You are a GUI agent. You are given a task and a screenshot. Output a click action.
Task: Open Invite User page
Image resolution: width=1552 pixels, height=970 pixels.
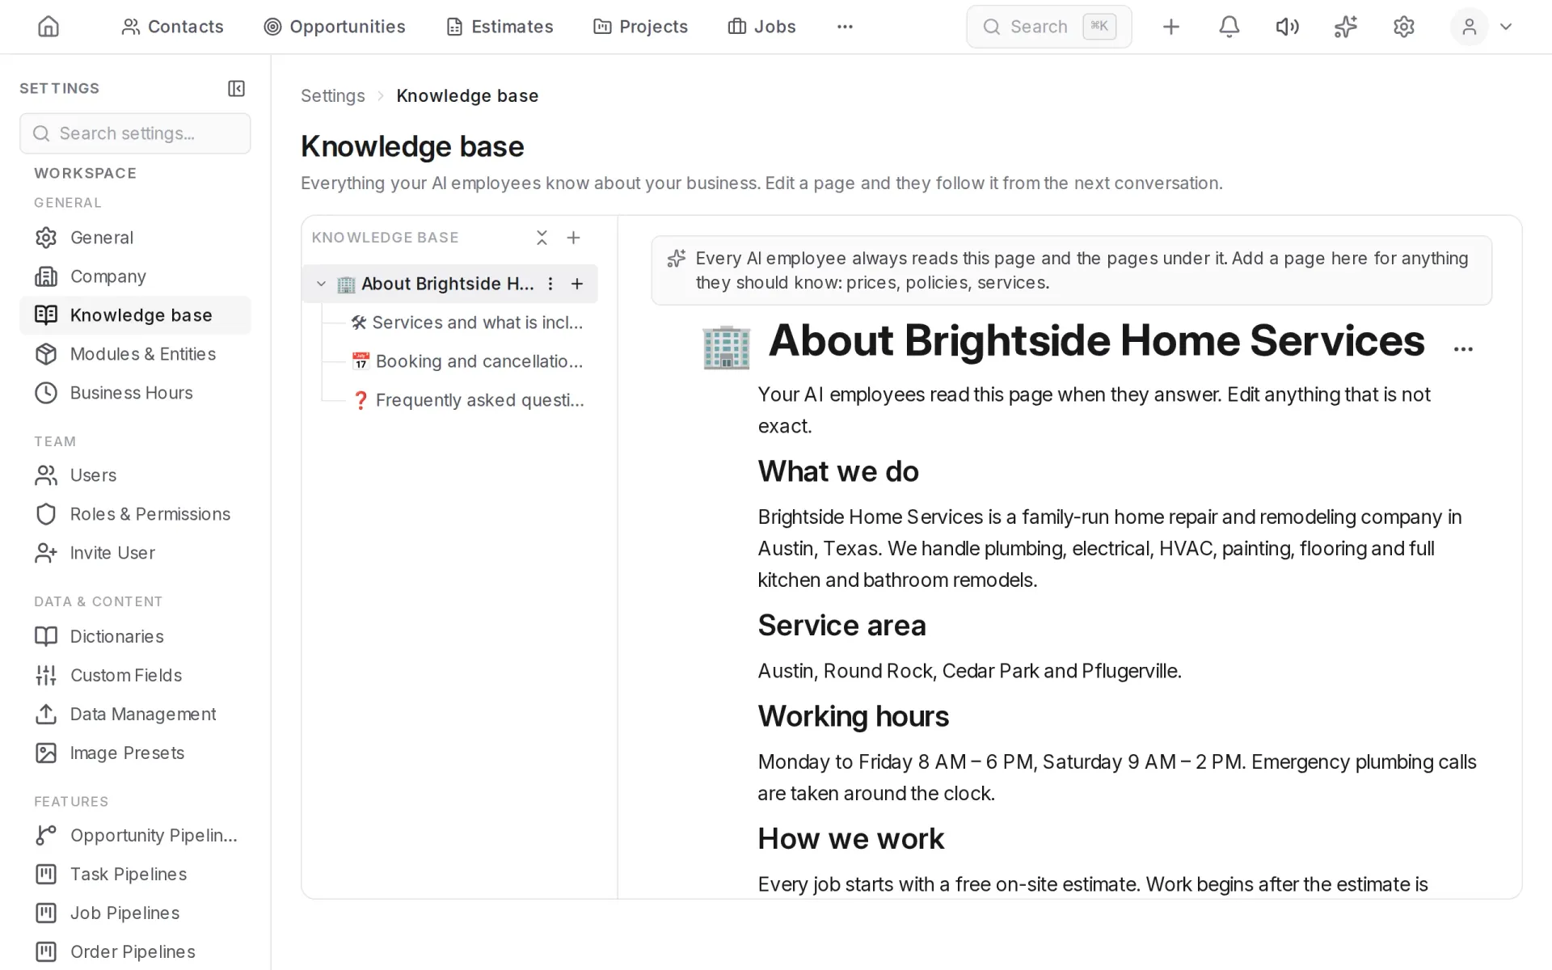coord(135,553)
